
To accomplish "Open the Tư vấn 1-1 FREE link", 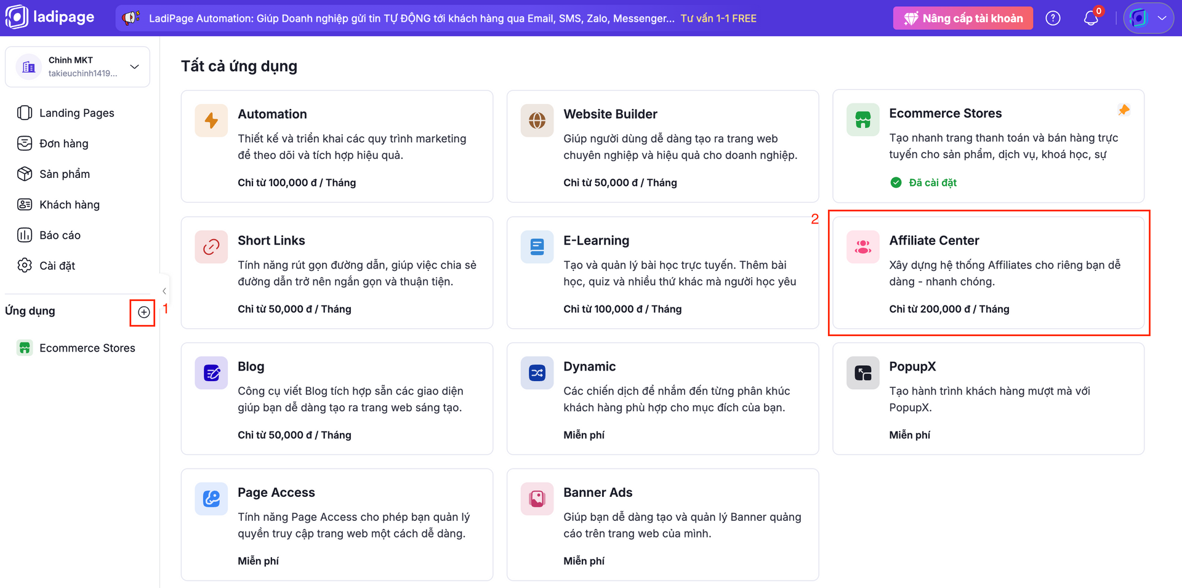I will (718, 18).
